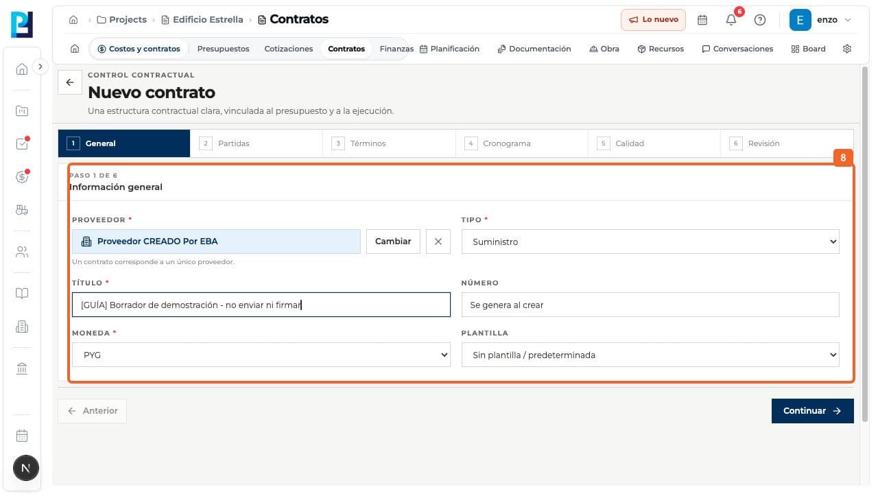The width and height of the screenshot is (878, 494).
Task: Click into the Título input field
Action: pos(261,305)
